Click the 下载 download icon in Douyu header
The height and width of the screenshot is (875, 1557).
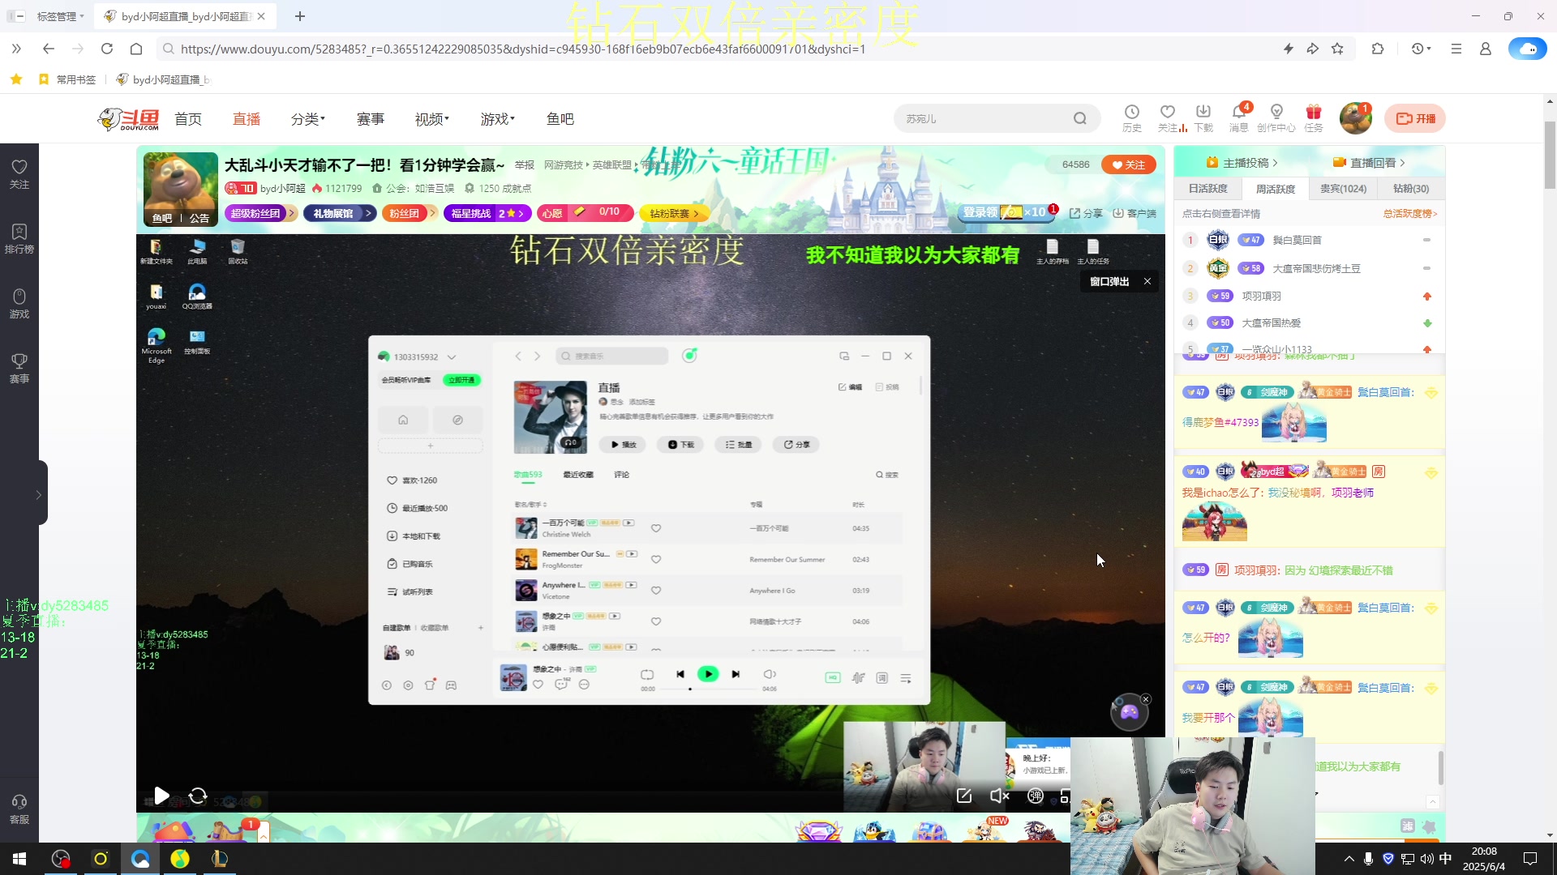(1203, 118)
